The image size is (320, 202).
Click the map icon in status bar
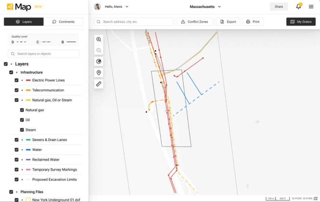point(316,199)
